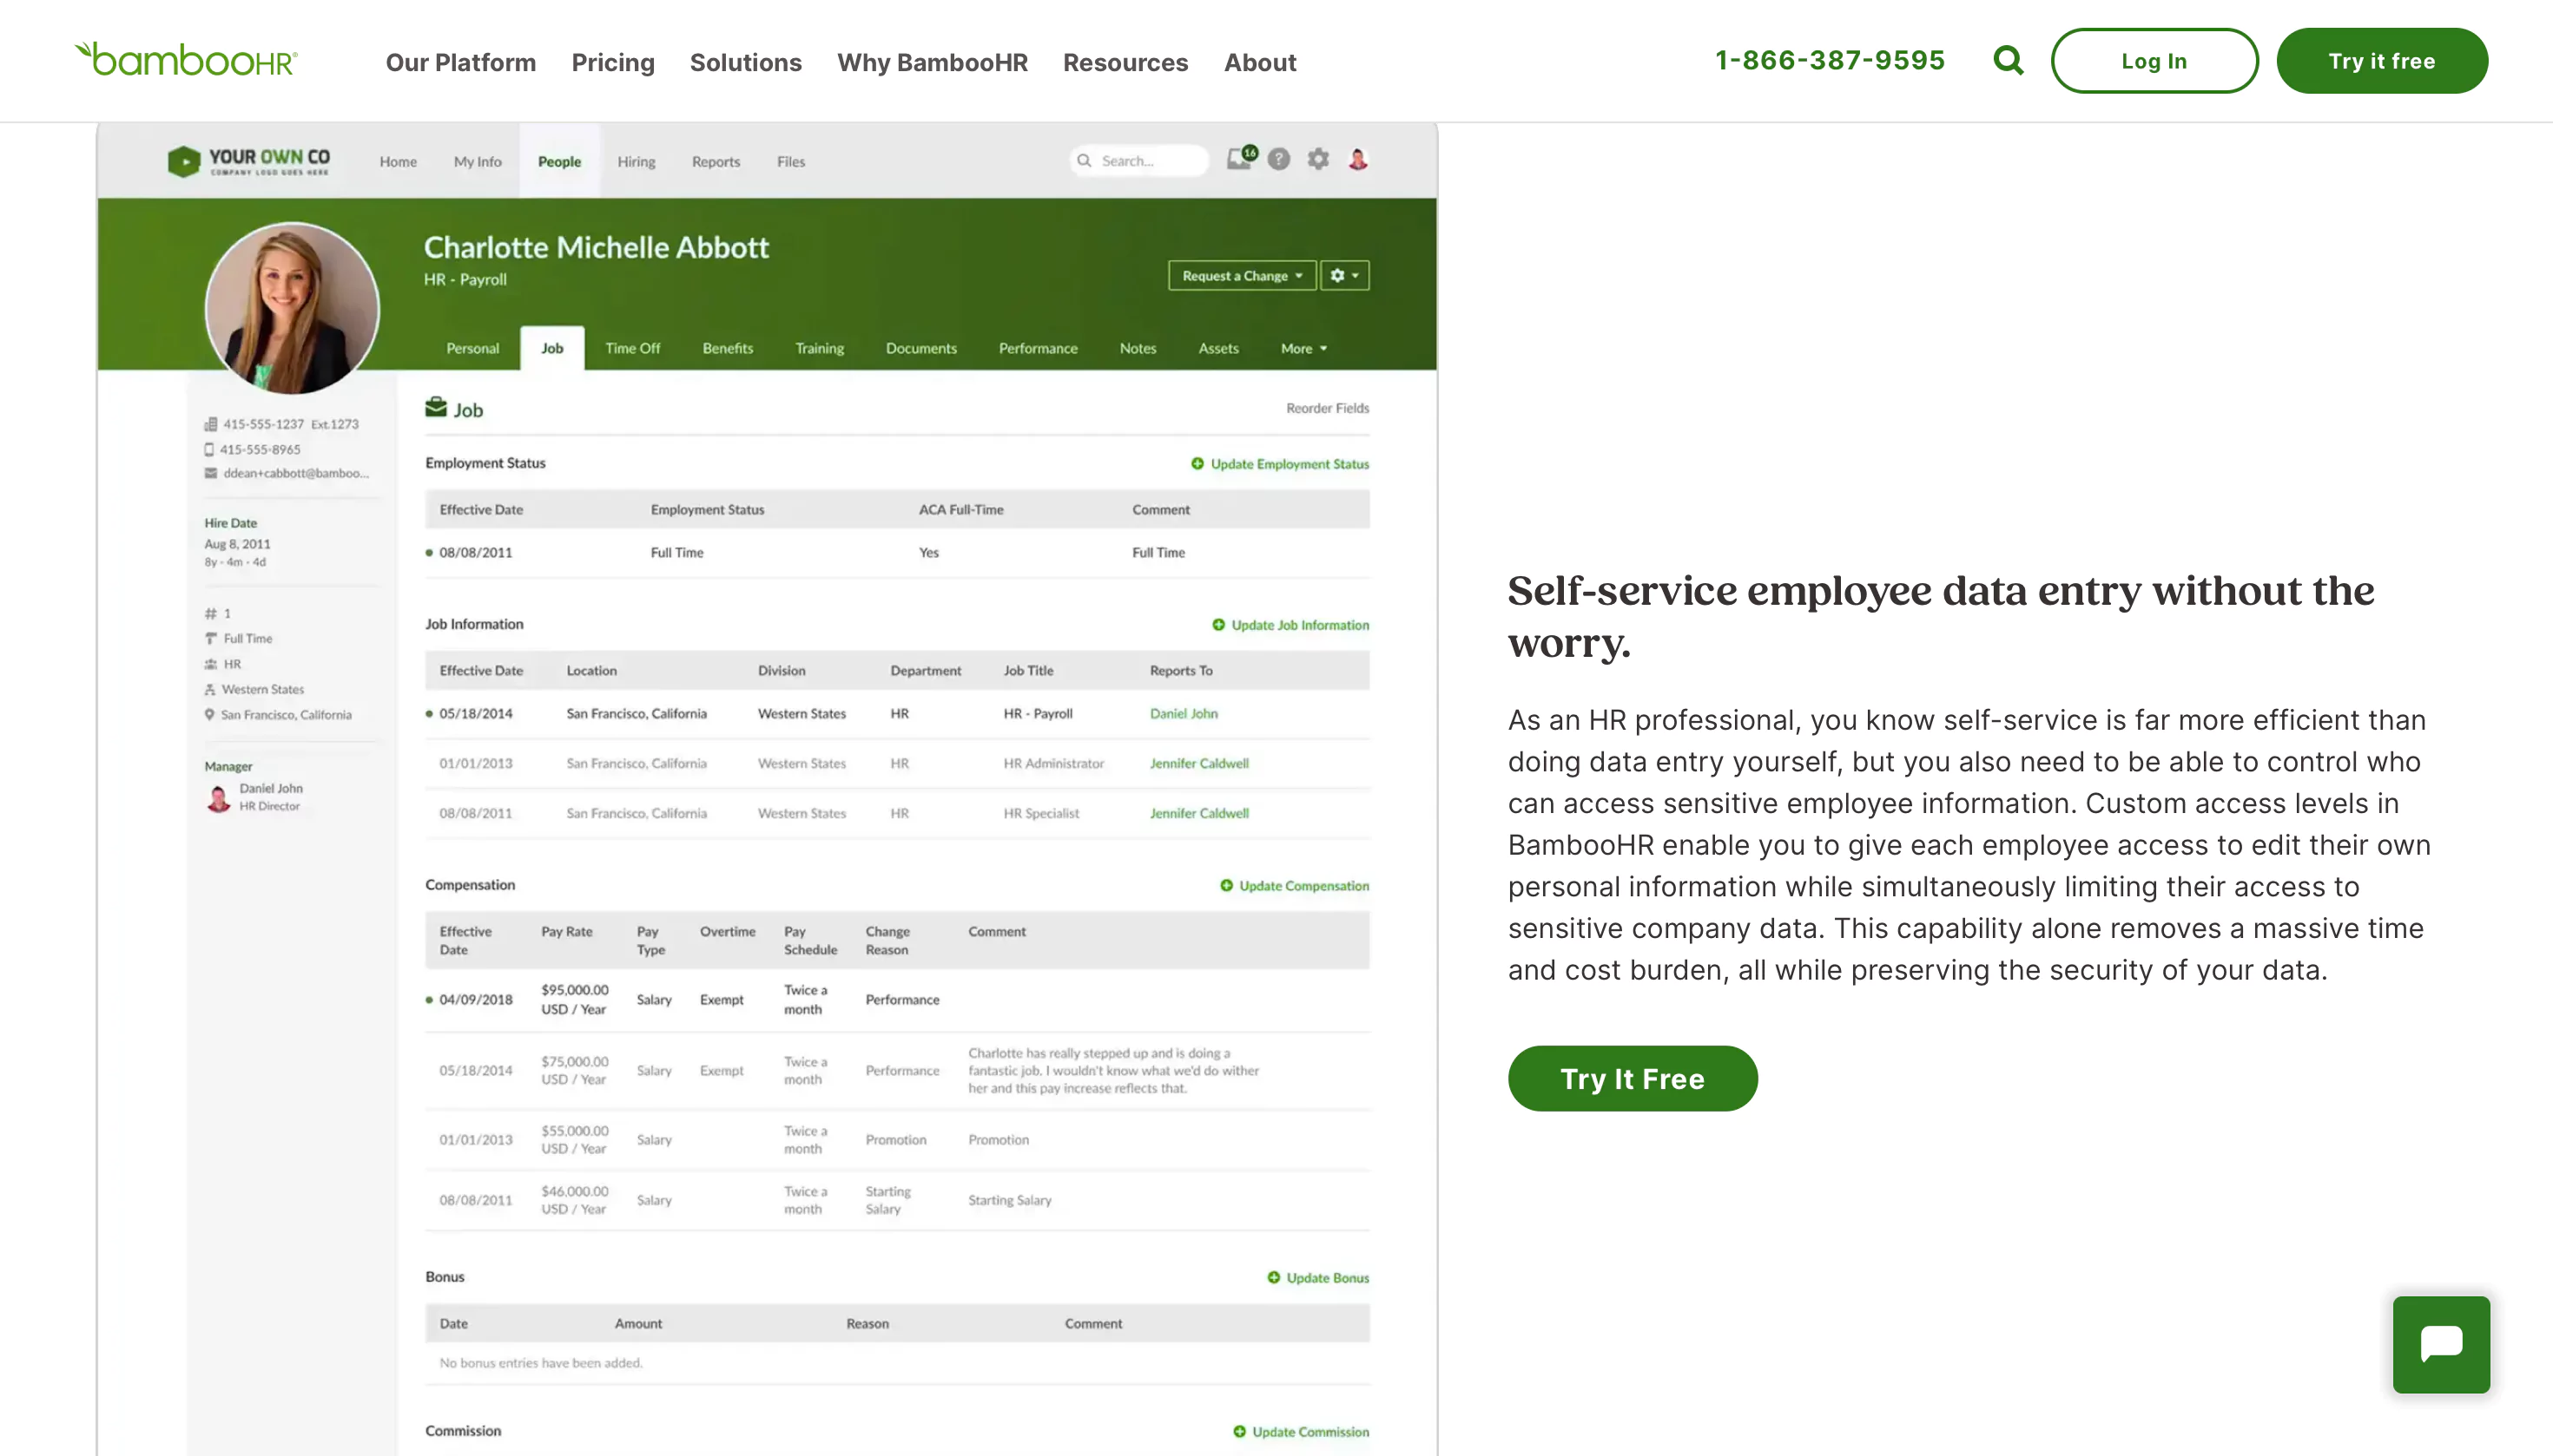Call the 1-866-387-9595 phone link
The height and width of the screenshot is (1456, 2553).
(1830, 60)
